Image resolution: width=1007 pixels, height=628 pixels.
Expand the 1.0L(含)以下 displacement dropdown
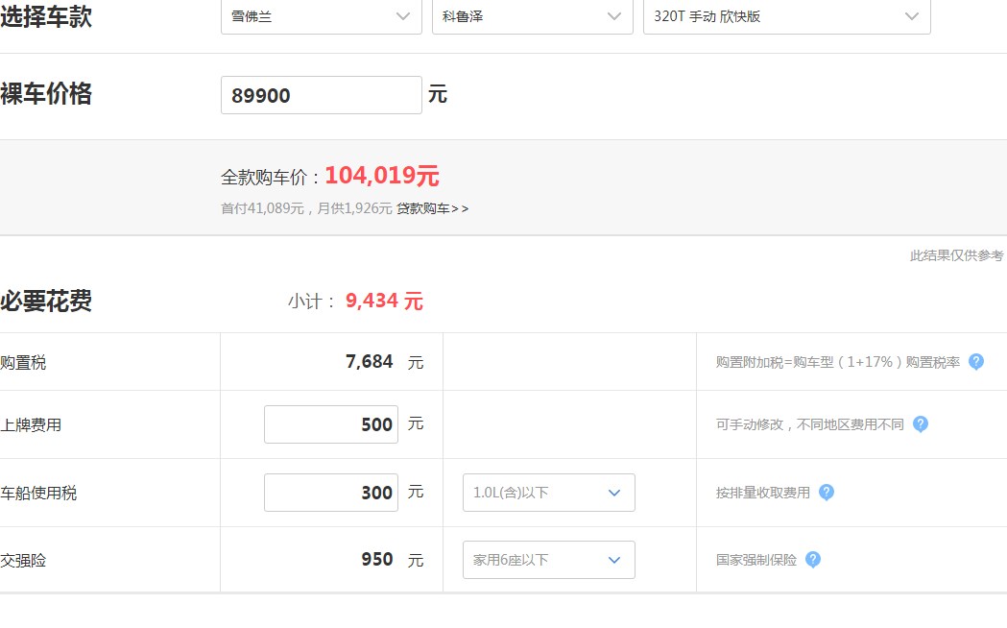(548, 493)
